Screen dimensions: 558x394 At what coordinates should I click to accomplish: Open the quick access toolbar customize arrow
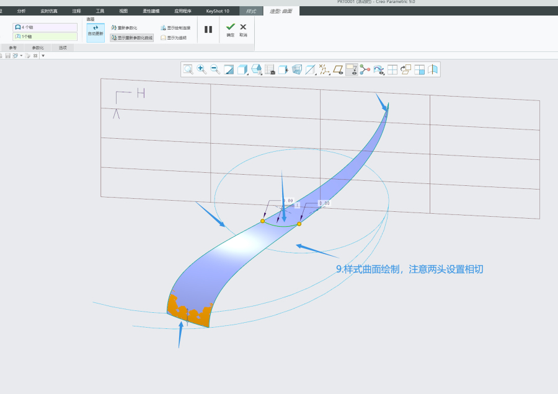coord(42,56)
